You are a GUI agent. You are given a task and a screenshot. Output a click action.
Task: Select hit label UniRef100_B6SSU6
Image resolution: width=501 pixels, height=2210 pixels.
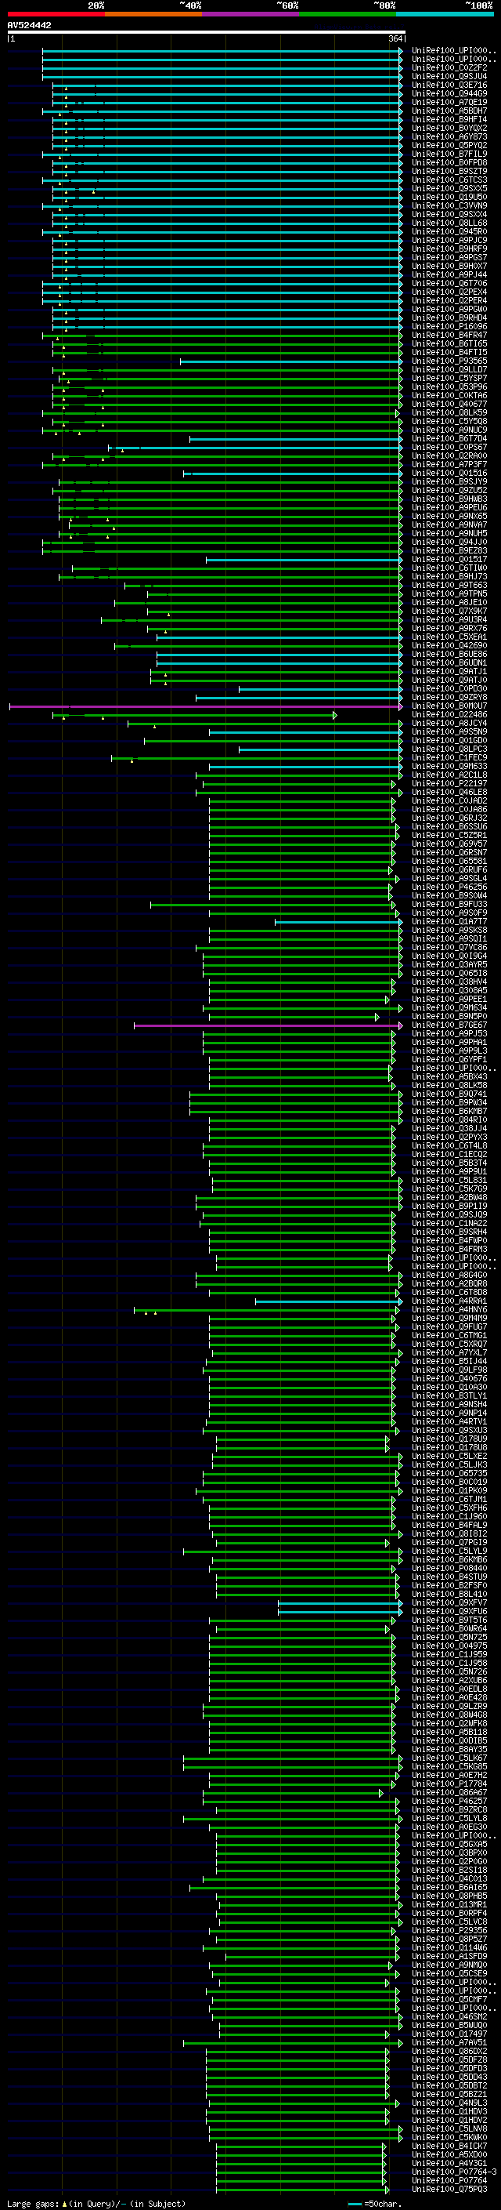point(449,827)
